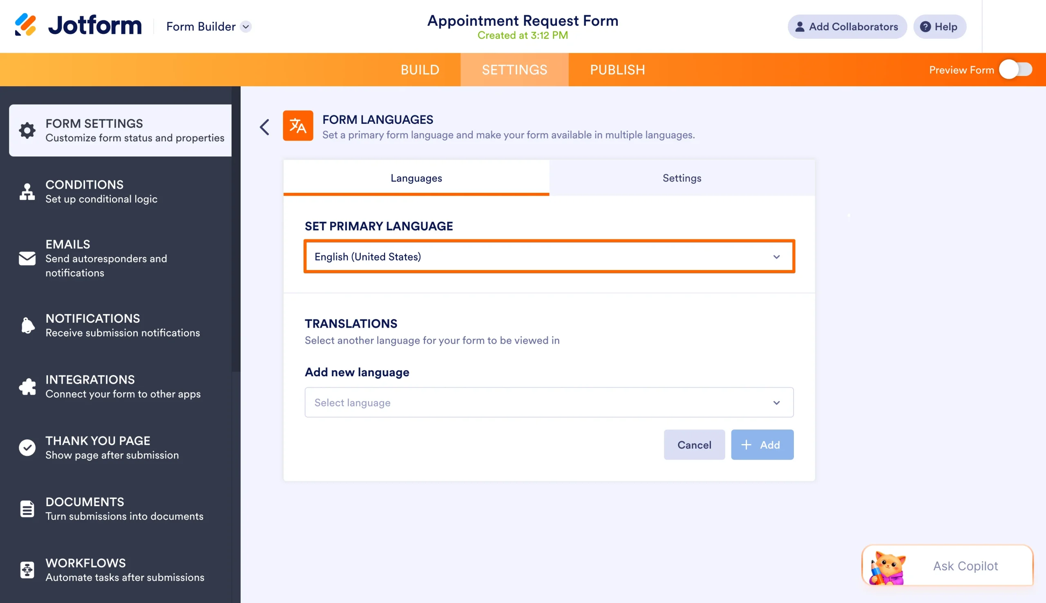This screenshot has height=603, width=1046.
Task: Click the Conditions hierarchy icon
Action: point(27,192)
